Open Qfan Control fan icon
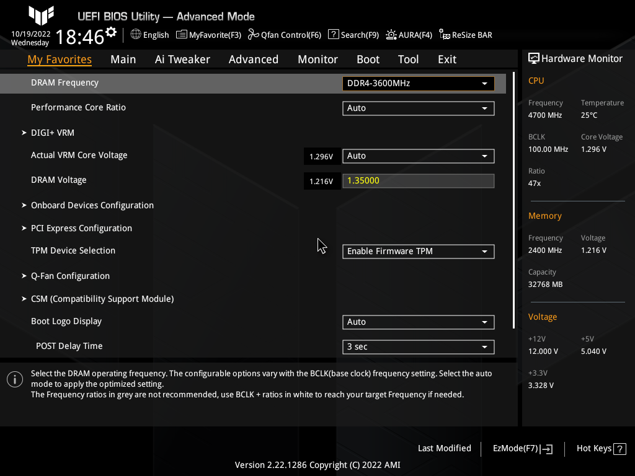Viewport: 635px width, 476px height. [253, 35]
